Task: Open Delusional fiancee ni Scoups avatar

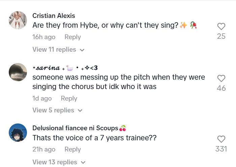Action: click(18, 133)
